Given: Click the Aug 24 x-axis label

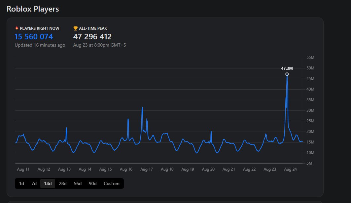Looking at the screenshot, I should [x=290, y=169].
